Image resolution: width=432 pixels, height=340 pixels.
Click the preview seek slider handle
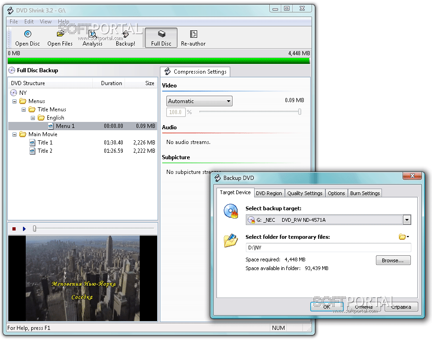(34, 228)
